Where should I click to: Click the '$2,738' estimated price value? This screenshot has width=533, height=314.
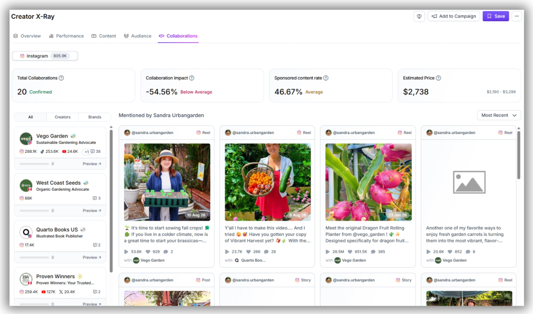(416, 92)
